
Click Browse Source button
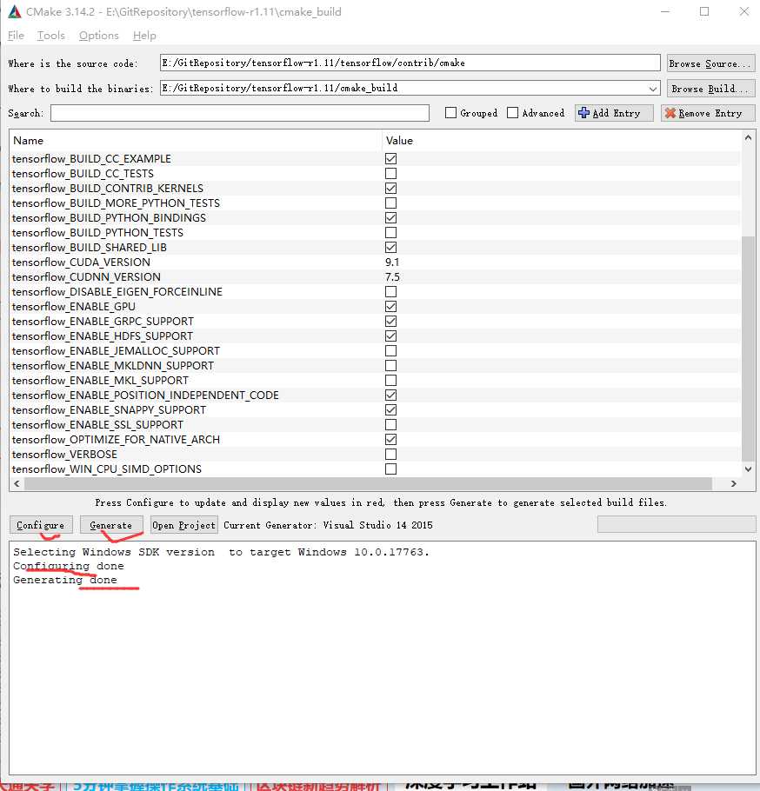point(710,63)
